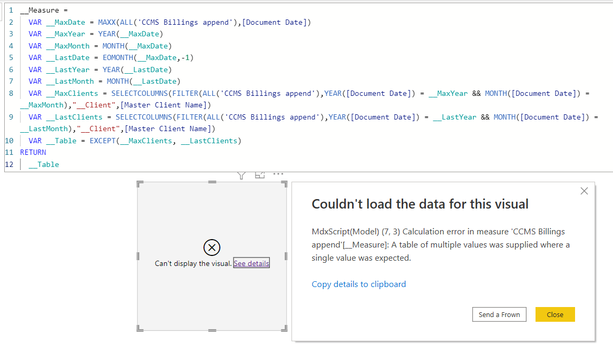Image resolution: width=613 pixels, height=346 pixels.
Task: Click the visual filter funnel icon
Action: click(x=241, y=175)
